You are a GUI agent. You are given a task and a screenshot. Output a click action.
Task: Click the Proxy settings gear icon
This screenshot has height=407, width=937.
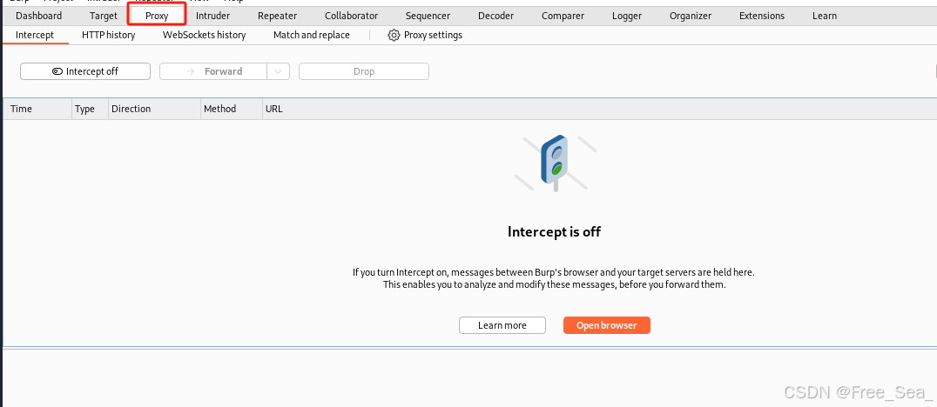point(394,35)
